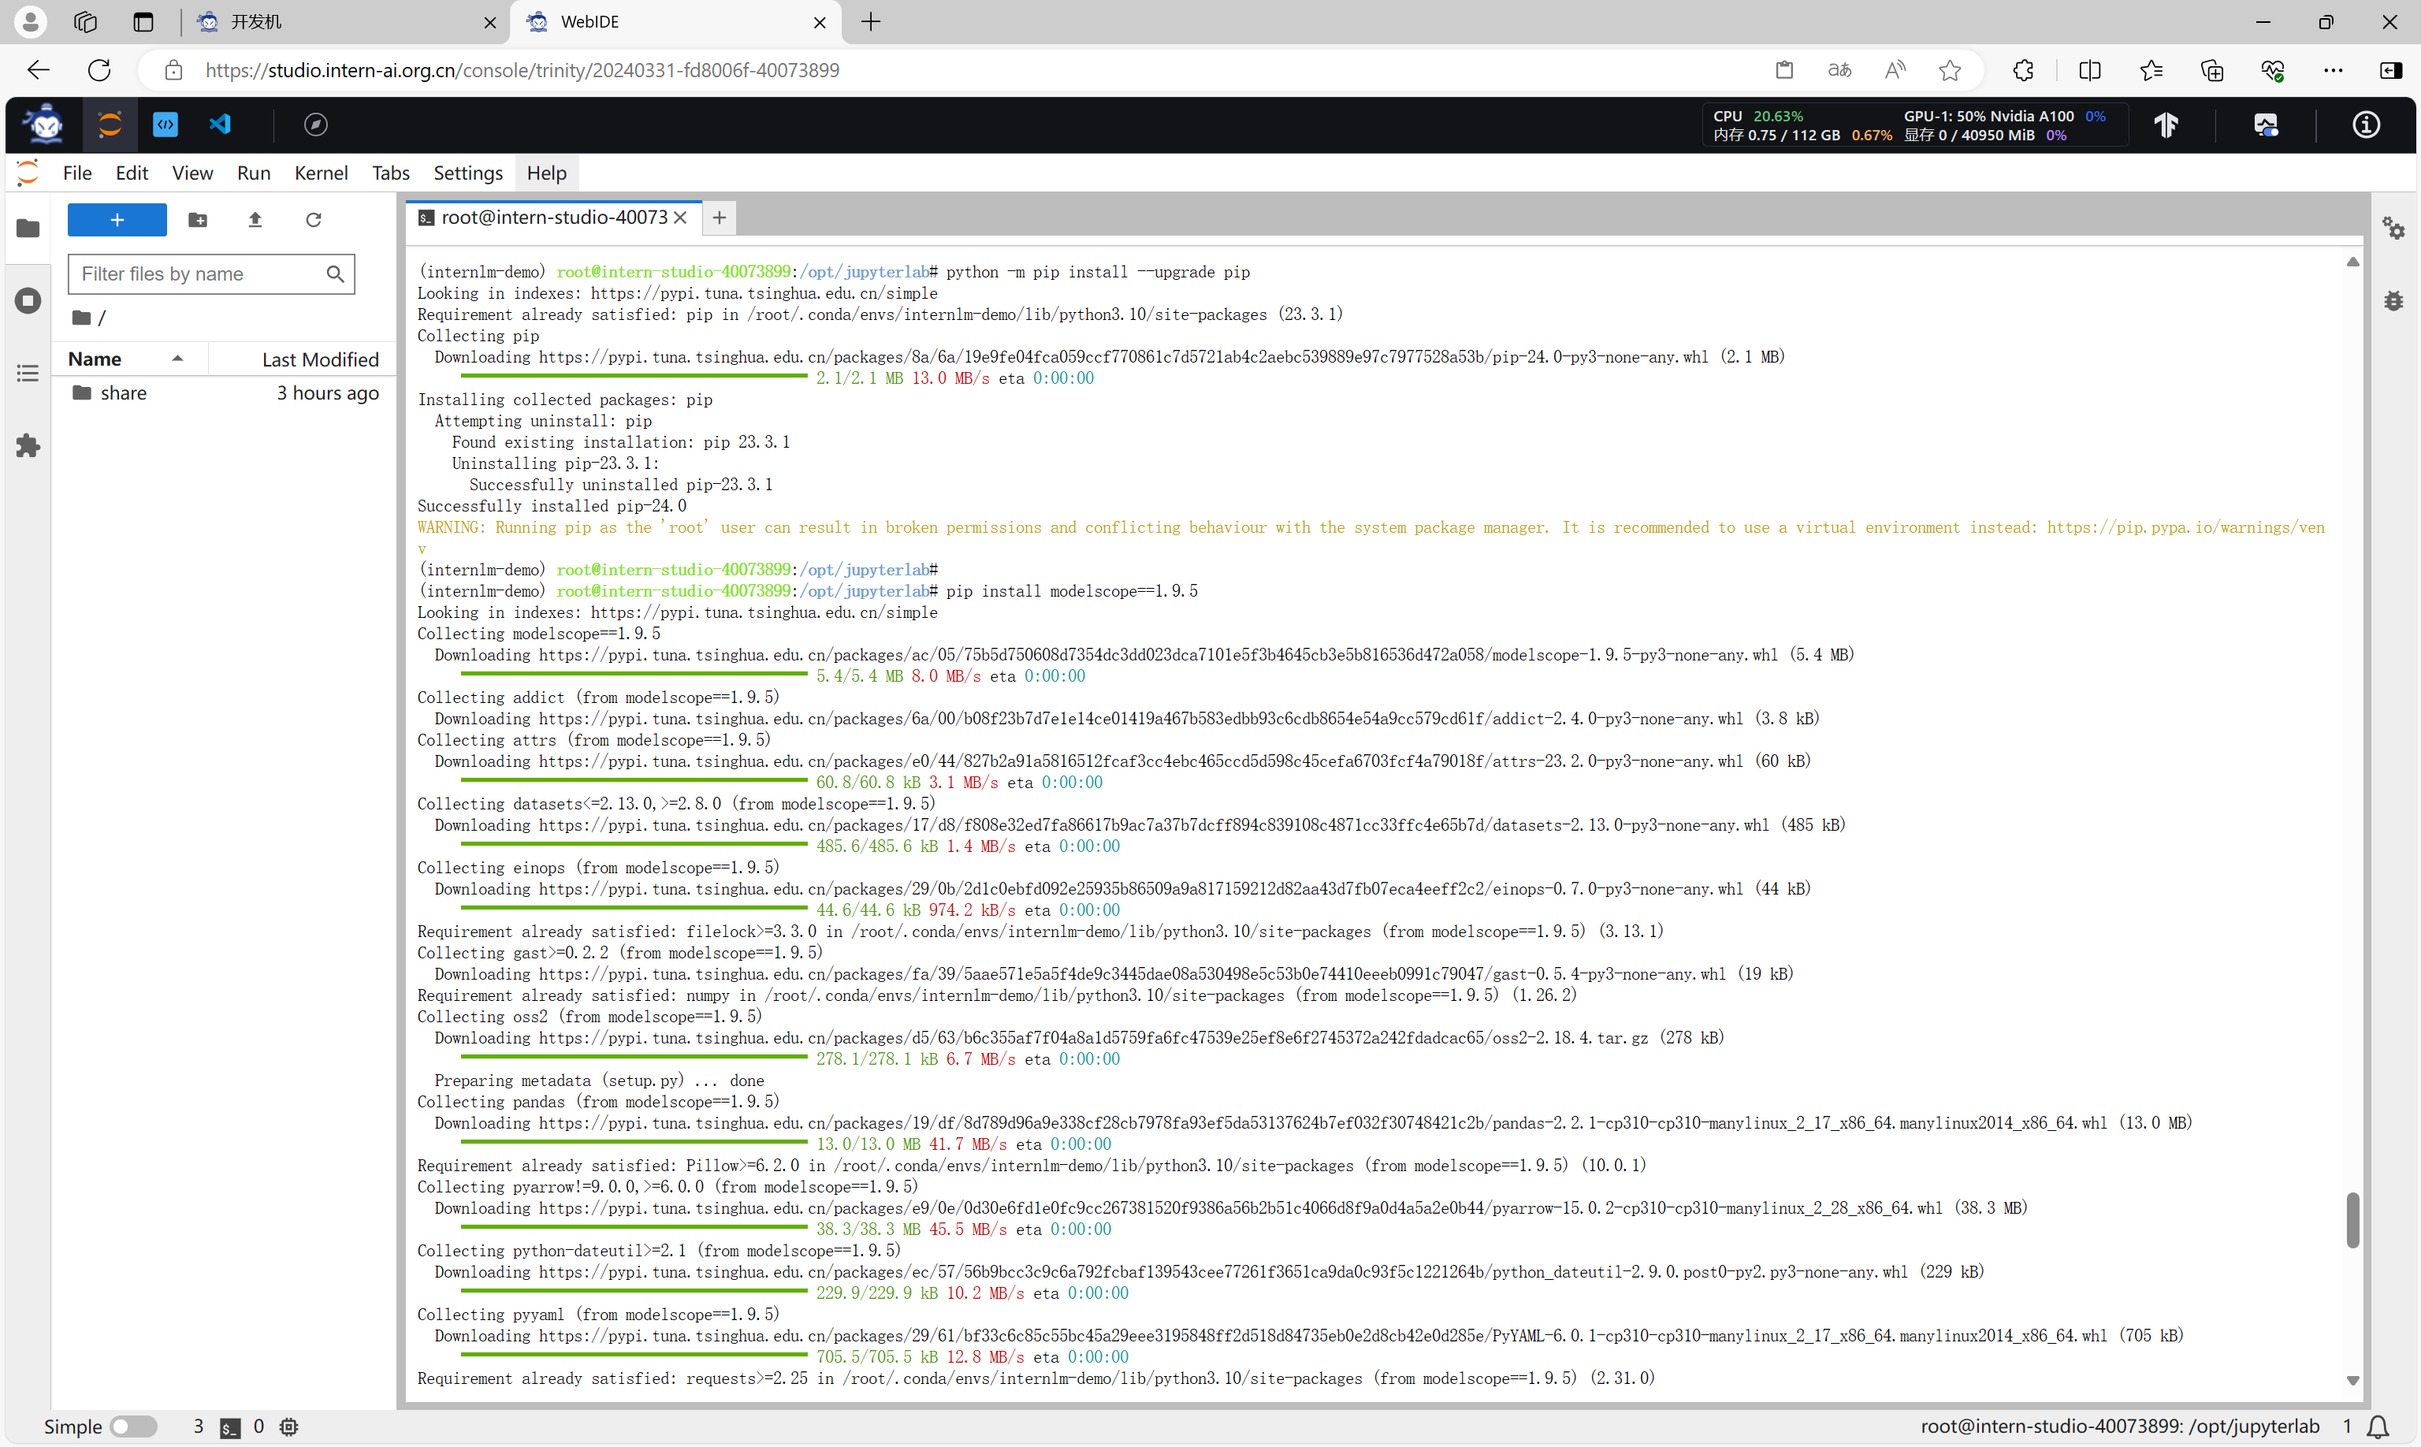Image resolution: width=2421 pixels, height=1447 pixels.
Task: Click the browser address bar URL
Action: [x=522, y=70]
